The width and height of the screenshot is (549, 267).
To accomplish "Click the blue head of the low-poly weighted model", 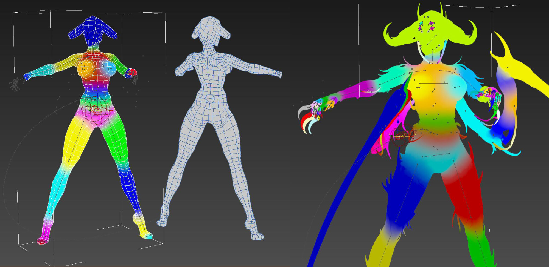I will tap(93, 31).
